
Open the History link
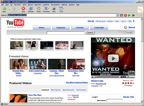pyautogui.click(x=110, y=21)
